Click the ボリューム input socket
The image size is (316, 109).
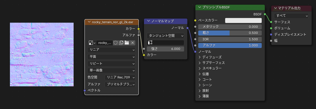pos(271,28)
